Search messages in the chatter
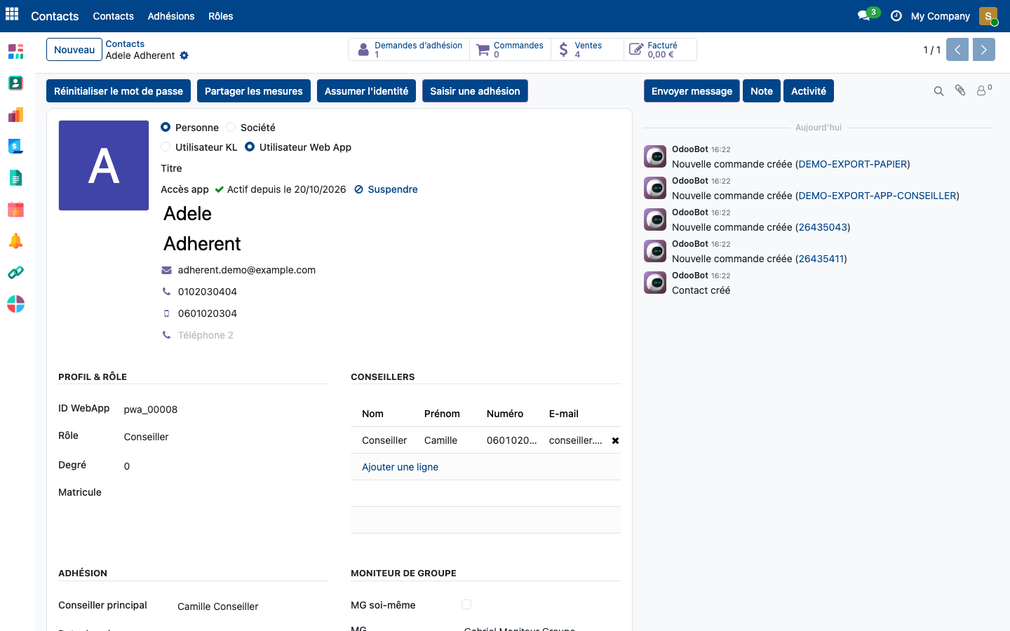 938,91
